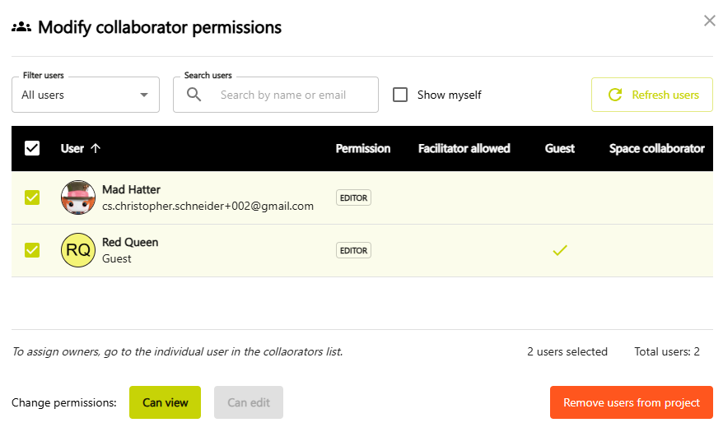Click the magnifying glass search icon

pyautogui.click(x=194, y=95)
